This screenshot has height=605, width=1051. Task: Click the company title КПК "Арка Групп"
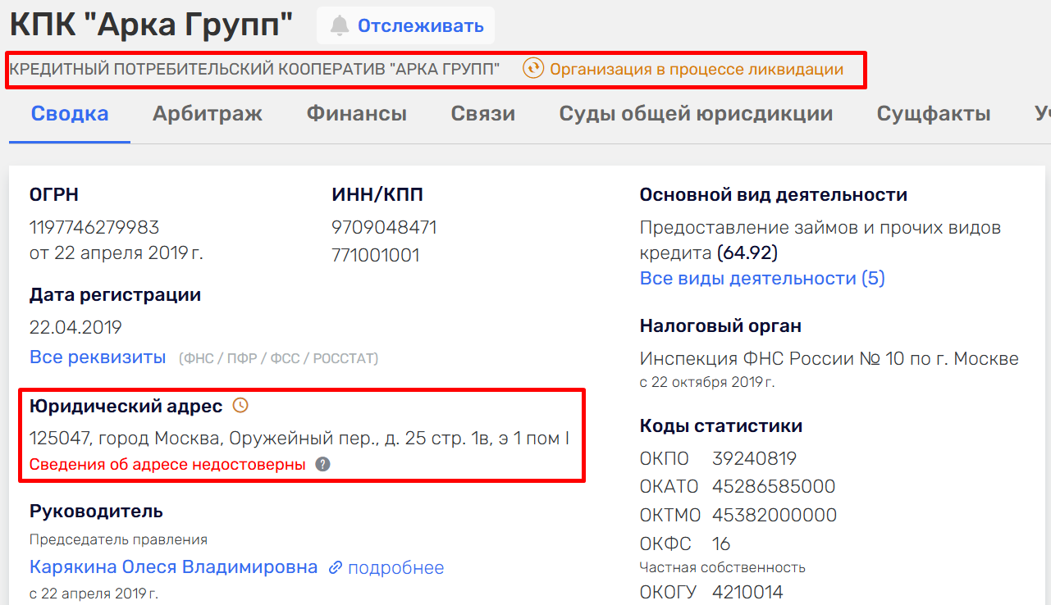pyautogui.click(x=151, y=25)
